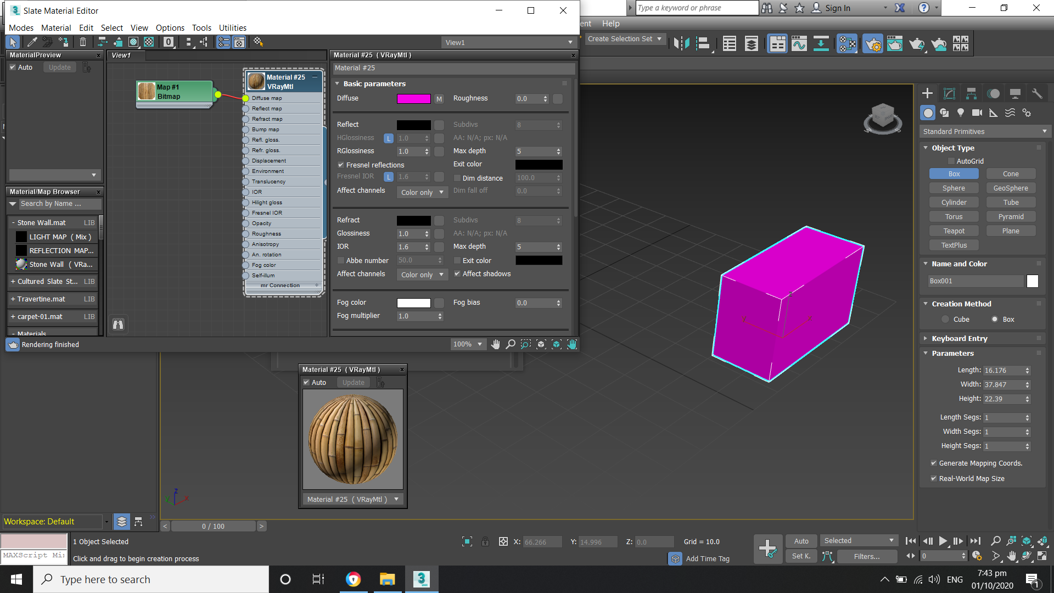This screenshot has width=1054, height=593.
Task: Click the Mirror tool in main toolbar
Action: [x=681, y=43]
